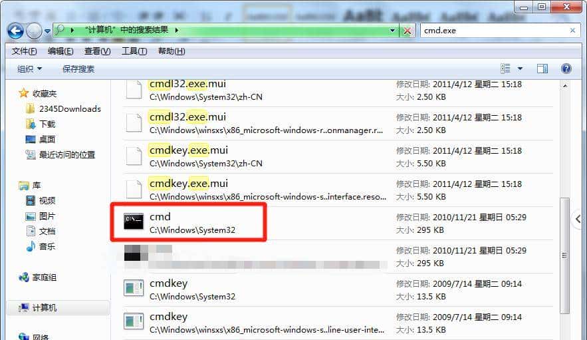Click the help question mark icon
The height and width of the screenshot is (340, 587).
tap(566, 69)
